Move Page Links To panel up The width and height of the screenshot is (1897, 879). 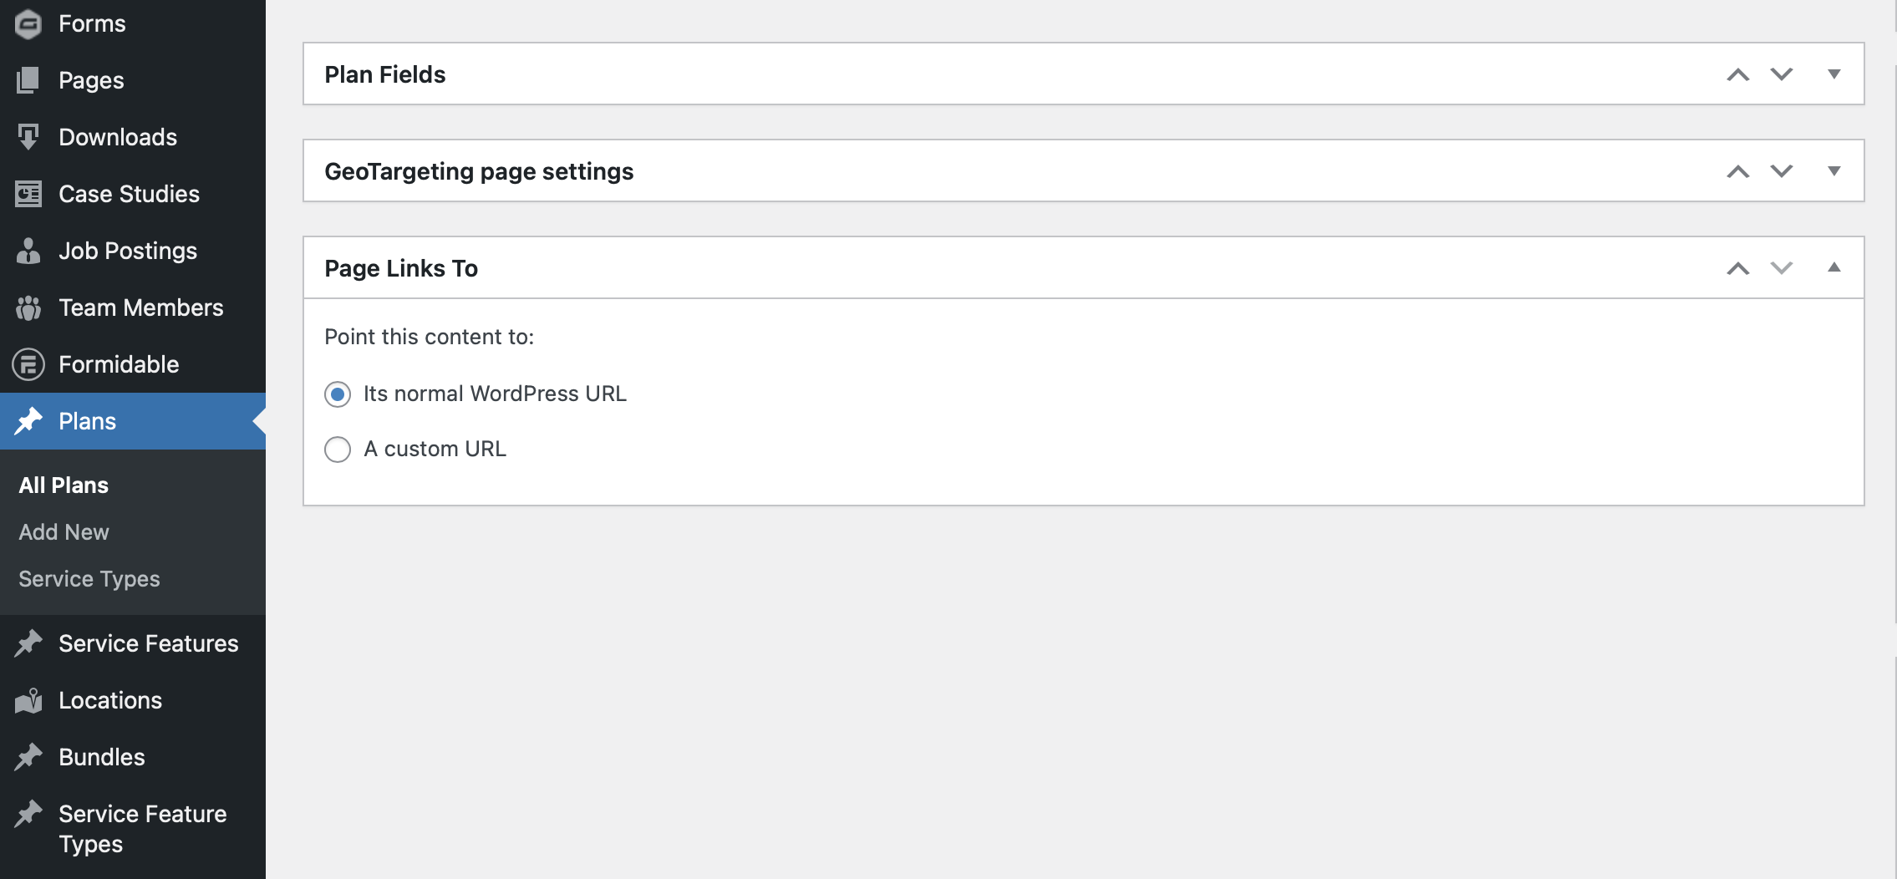[x=1738, y=268]
